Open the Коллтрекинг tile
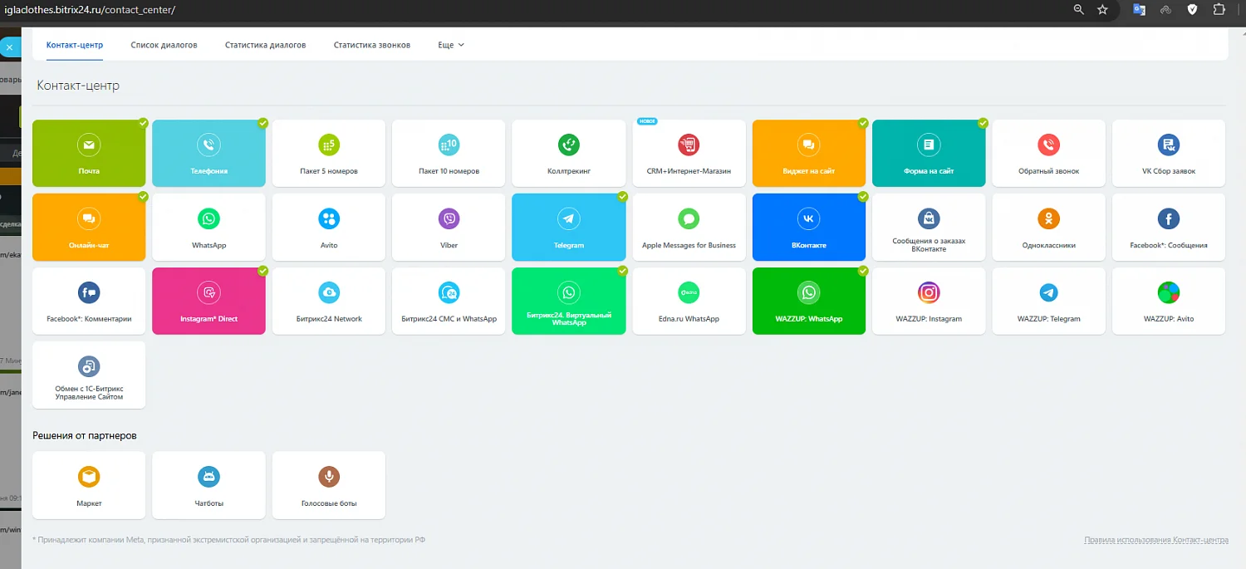This screenshot has width=1246, height=569. tap(569, 154)
